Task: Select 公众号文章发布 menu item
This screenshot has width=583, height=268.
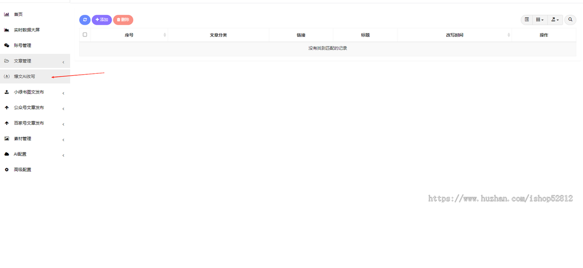Action: [x=35, y=108]
